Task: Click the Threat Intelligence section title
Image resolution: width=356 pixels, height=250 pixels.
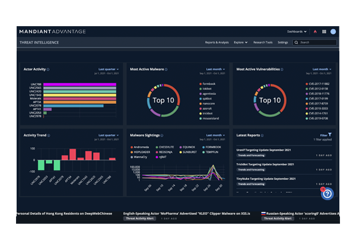Action: pos(39,43)
